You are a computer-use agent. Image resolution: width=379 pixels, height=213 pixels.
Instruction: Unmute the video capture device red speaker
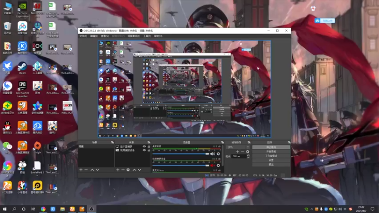212,165
